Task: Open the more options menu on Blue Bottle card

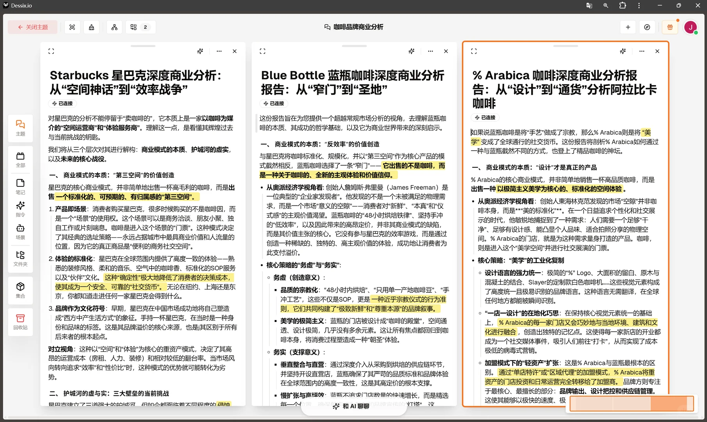Action: click(x=430, y=51)
